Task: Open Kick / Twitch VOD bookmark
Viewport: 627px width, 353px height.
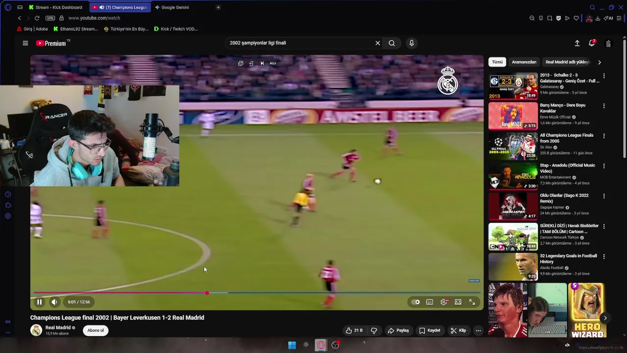Action: click(x=175, y=29)
